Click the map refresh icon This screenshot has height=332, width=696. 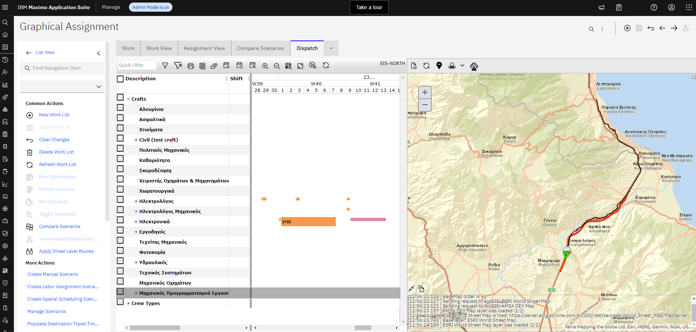(x=426, y=66)
